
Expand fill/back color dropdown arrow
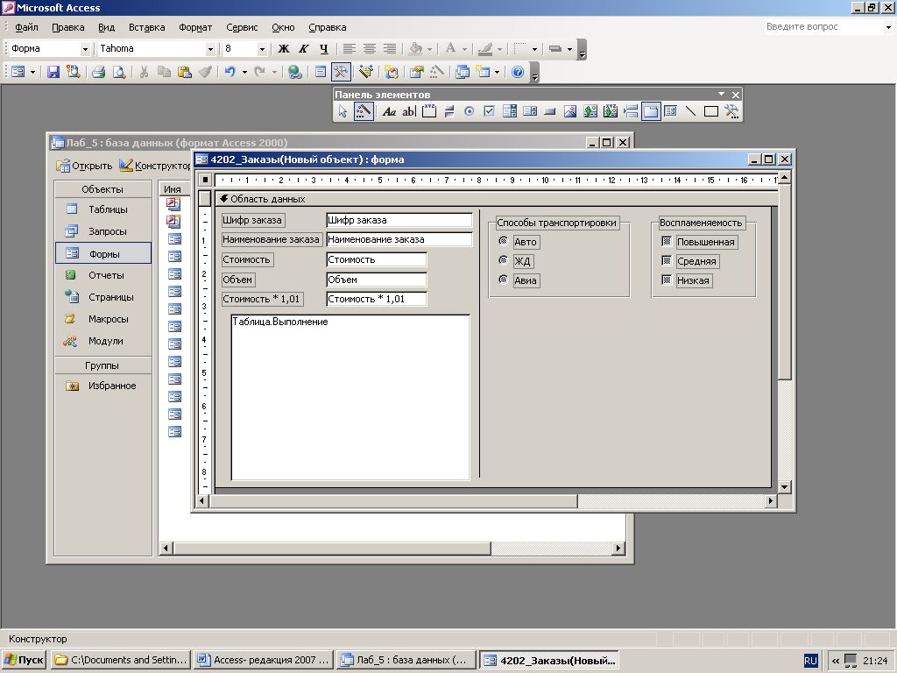pyautogui.click(x=429, y=49)
